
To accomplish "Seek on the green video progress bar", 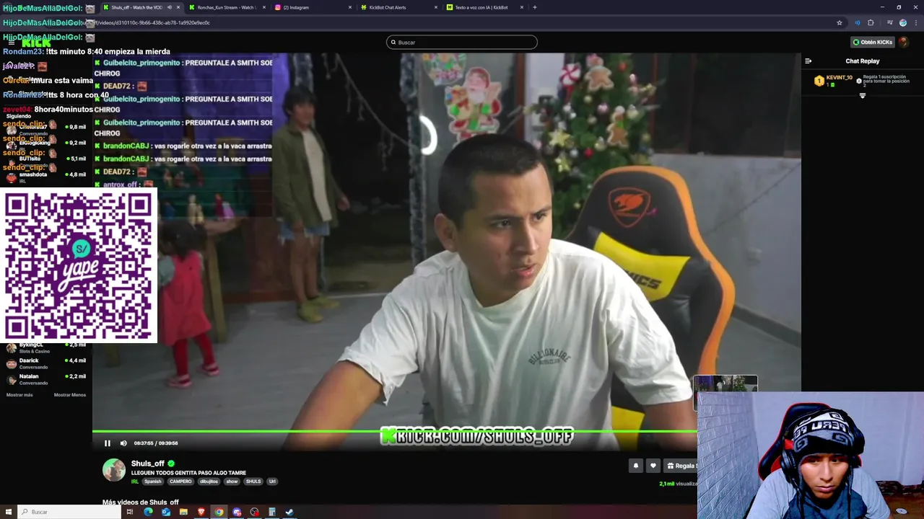I will 395,431.
